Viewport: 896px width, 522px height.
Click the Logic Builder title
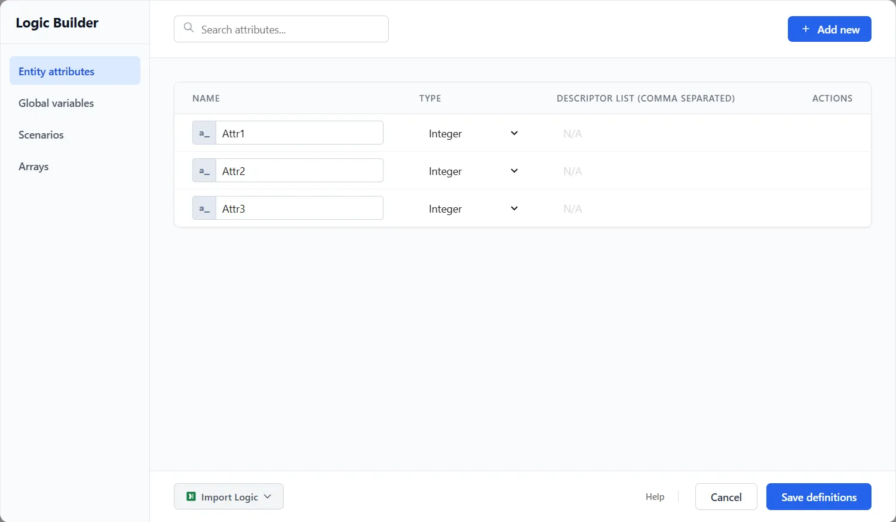pyautogui.click(x=57, y=23)
